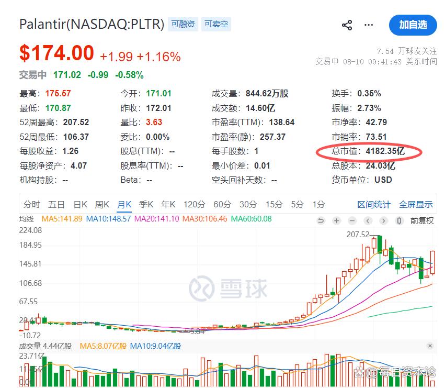
Task: Click the 总股本 24.03亿 value
Action: tap(380, 165)
